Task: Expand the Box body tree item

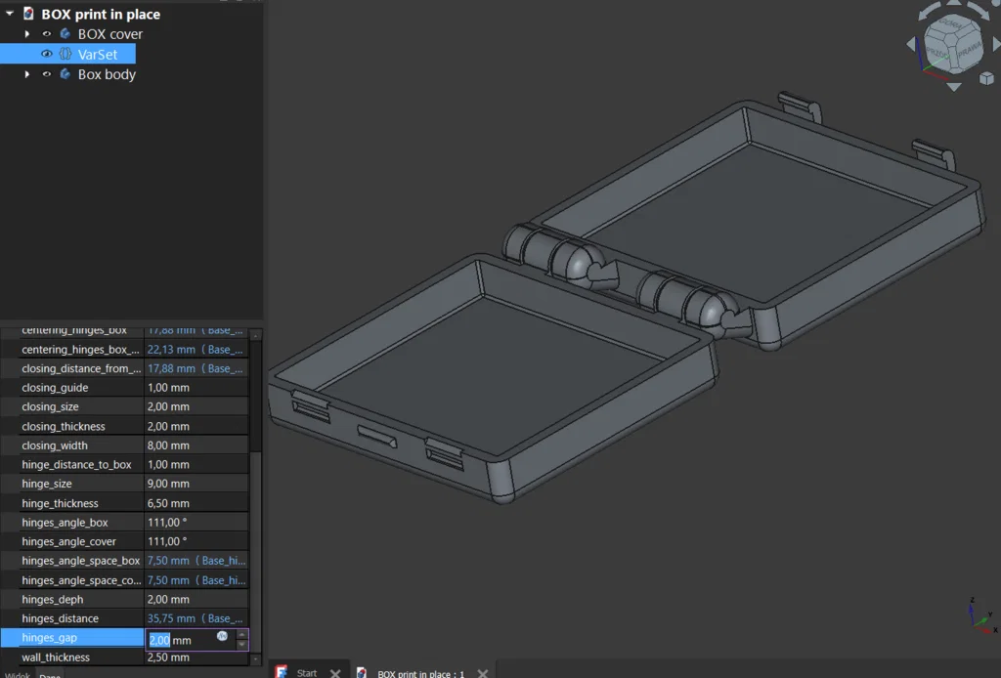Action: pos(26,74)
